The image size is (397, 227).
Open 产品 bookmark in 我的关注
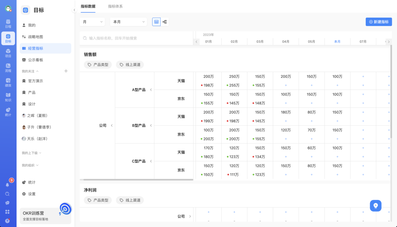pos(46,92)
